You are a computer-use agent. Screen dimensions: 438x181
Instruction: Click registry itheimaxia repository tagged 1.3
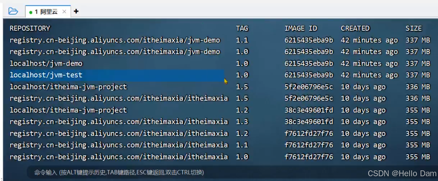pos(118,122)
